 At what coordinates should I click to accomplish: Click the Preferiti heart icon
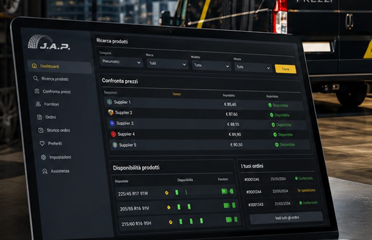pyautogui.click(x=42, y=143)
